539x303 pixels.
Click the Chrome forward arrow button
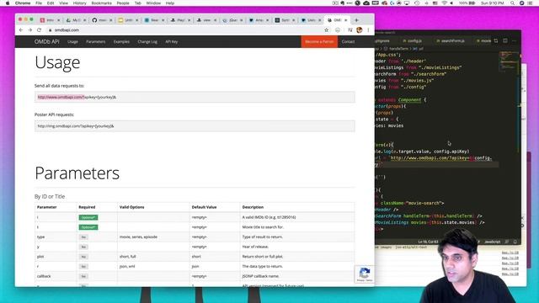(30, 30)
